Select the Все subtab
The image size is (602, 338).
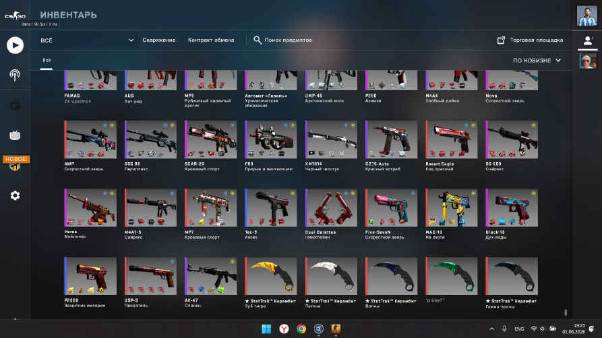click(x=47, y=60)
